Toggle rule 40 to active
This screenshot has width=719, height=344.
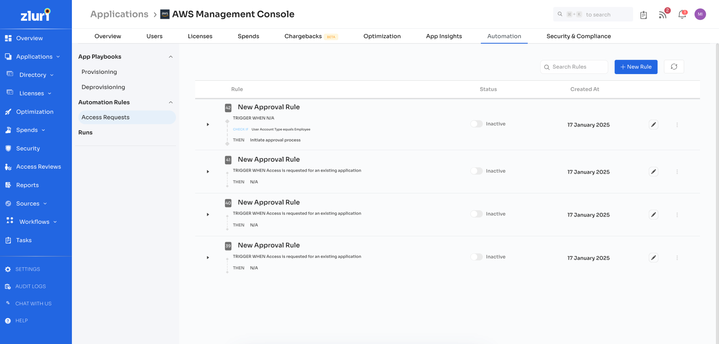(x=476, y=214)
